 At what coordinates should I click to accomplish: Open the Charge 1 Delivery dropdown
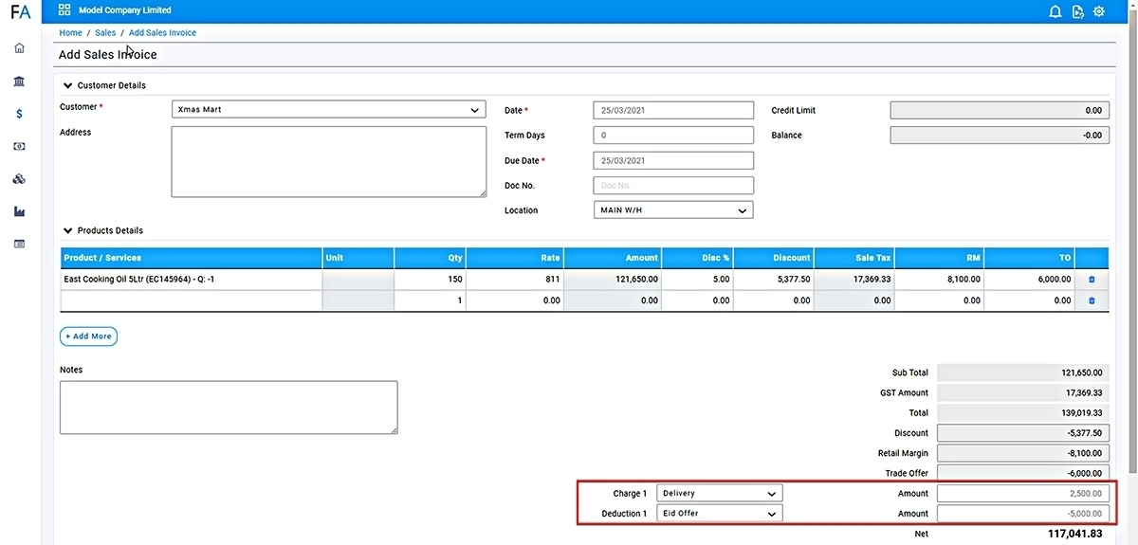[720, 494]
